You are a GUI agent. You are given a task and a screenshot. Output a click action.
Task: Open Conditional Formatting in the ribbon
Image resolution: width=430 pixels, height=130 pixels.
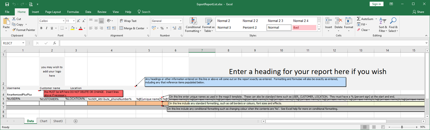coord(193,25)
